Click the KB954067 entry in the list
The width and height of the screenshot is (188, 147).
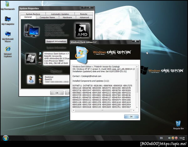126,107
